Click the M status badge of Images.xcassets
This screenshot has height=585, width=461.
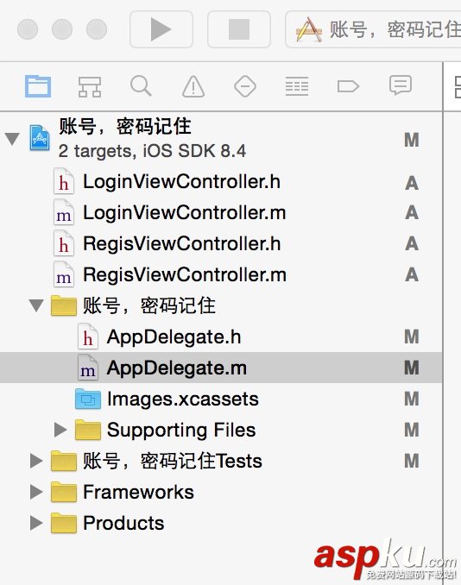pyautogui.click(x=412, y=399)
